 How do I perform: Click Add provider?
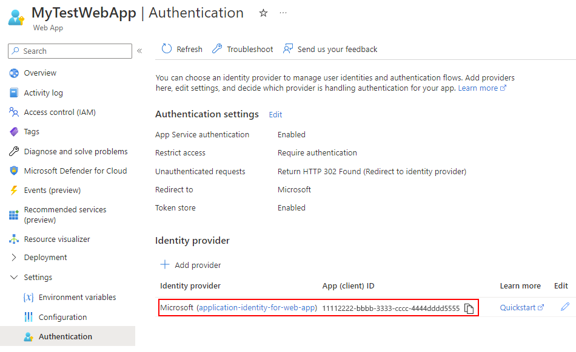click(x=190, y=264)
